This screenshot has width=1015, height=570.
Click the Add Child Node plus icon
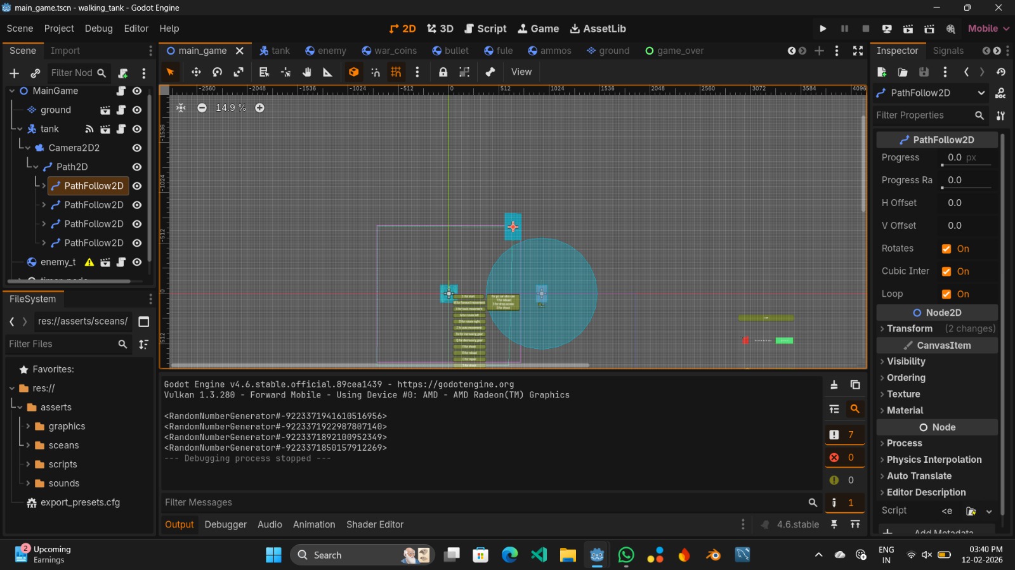pyautogui.click(x=15, y=74)
